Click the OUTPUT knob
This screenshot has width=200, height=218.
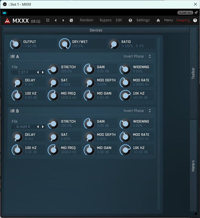tap(15, 44)
